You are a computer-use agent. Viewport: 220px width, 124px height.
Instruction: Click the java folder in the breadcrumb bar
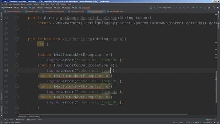[x=32, y=8]
